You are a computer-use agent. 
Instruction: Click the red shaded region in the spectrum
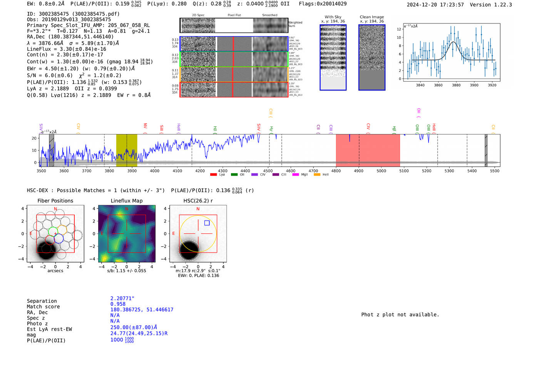(368, 150)
